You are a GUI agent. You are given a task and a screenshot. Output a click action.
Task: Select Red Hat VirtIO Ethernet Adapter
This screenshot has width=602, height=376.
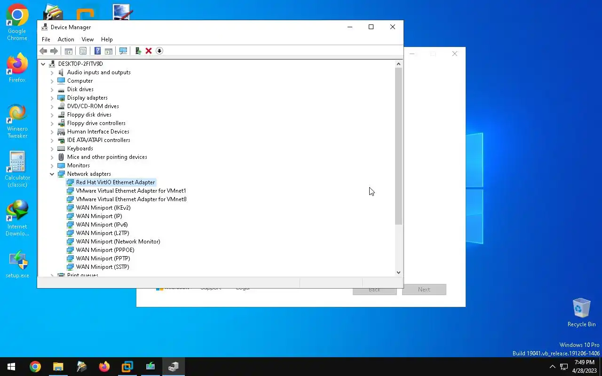coord(115,182)
